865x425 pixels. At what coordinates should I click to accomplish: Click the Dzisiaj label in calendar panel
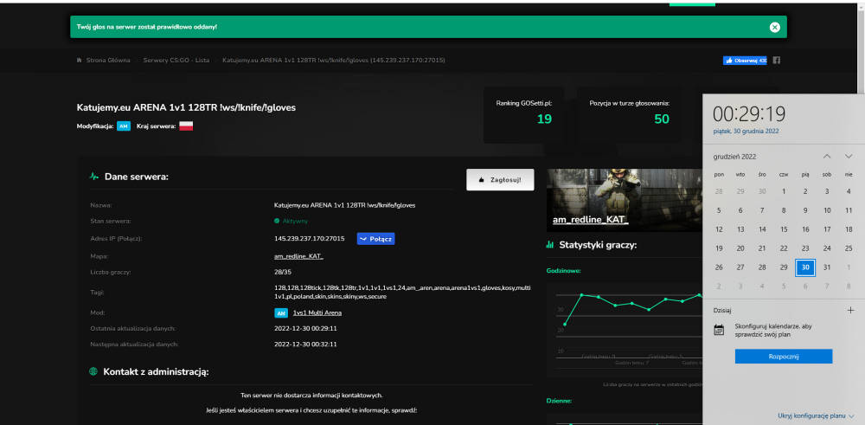(x=722, y=310)
